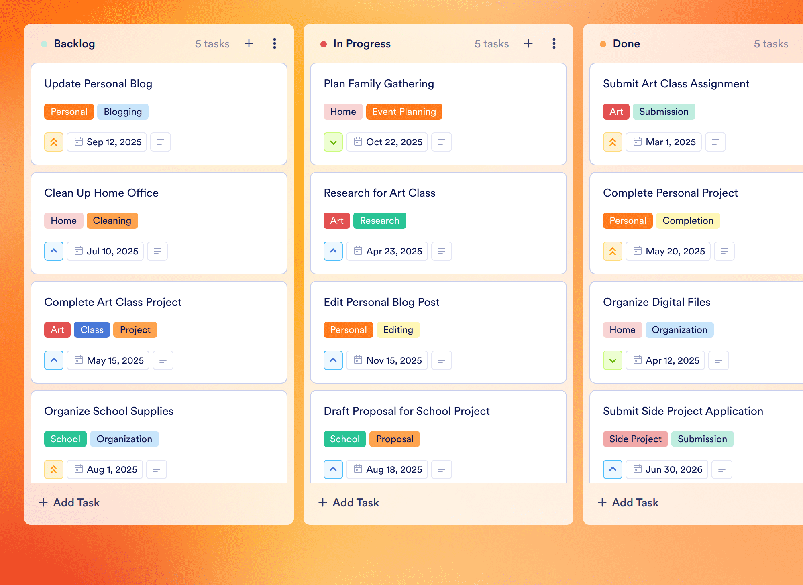Open the Complete Art Class Project card
Viewport: 803px width, 585px height.
(113, 302)
